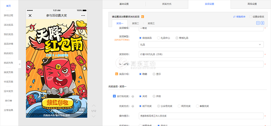The height and width of the screenshot is (126, 271).
Task: Open the 礼品 prize type dropdown
Action: click(x=201, y=45)
